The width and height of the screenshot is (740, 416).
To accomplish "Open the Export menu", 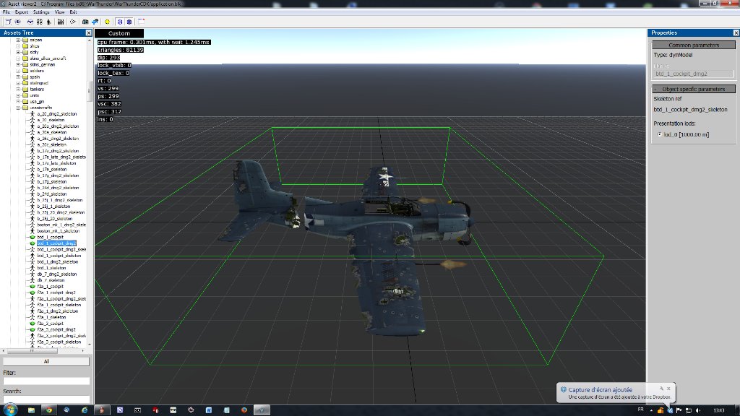I will 21,12.
